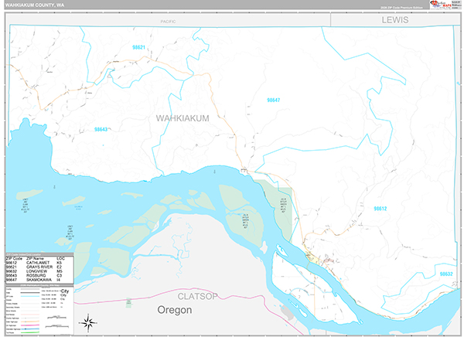This screenshot has width=464, height=337.
Task: Click the green line swatch in the legend
Action: pyautogui.click(x=30, y=332)
